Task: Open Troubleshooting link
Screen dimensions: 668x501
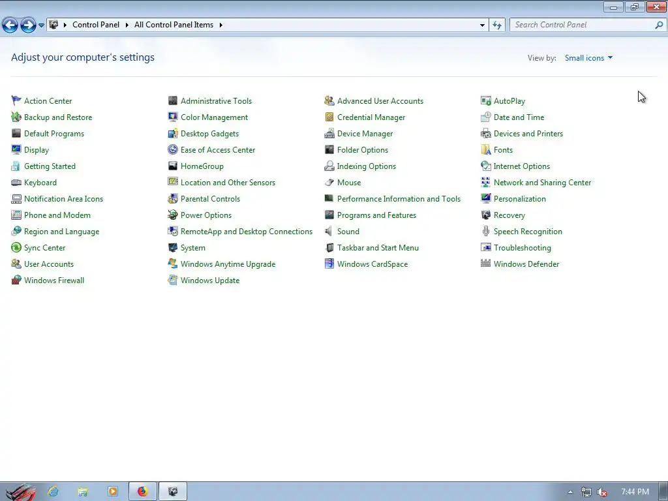Action: tap(523, 247)
